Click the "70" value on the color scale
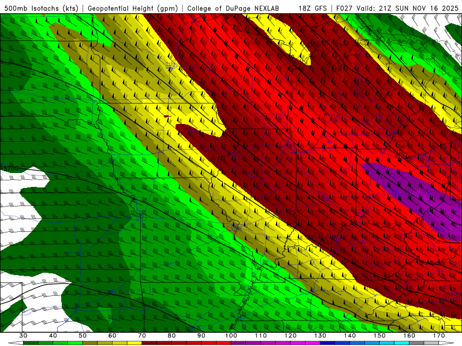462x346 pixels. tap(142, 336)
